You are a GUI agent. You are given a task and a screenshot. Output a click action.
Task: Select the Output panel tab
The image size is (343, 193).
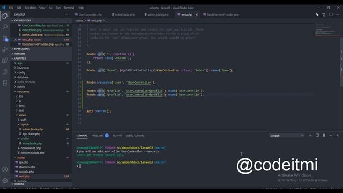point(117,136)
